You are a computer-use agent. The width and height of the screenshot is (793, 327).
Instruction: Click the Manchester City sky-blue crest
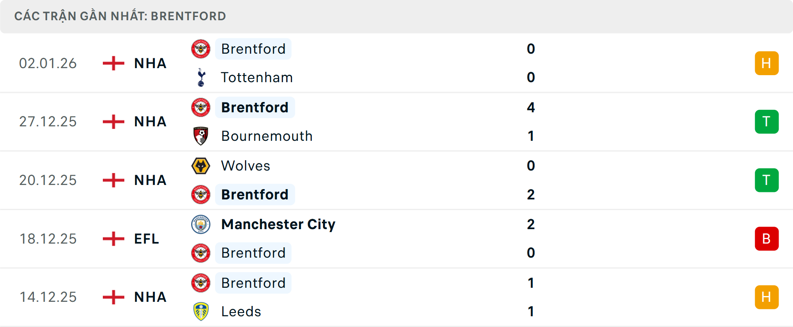click(201, 225)
